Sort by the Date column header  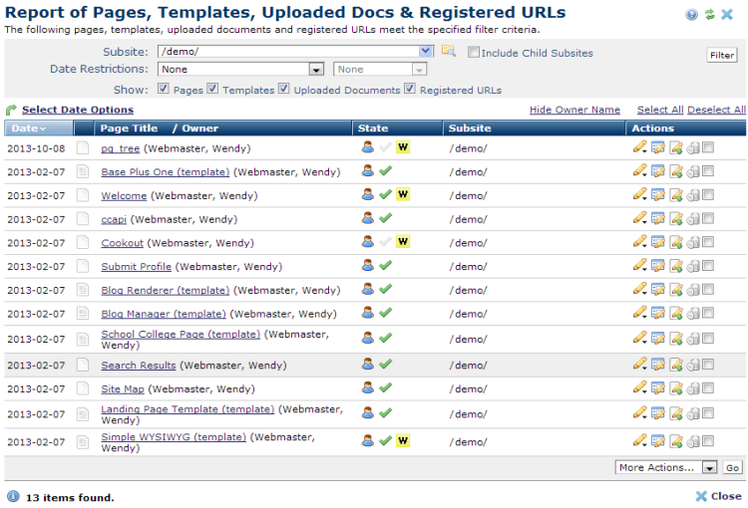(27, 128)
